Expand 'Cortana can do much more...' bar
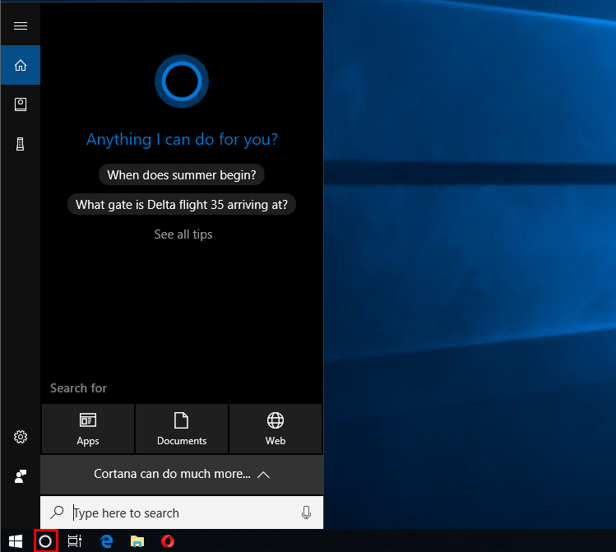Image resolution: width=616 pixels, height=552 pixels. pos(182,475)
